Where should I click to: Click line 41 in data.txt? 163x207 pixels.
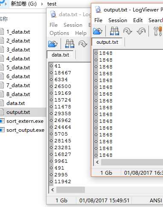point(58,66)
